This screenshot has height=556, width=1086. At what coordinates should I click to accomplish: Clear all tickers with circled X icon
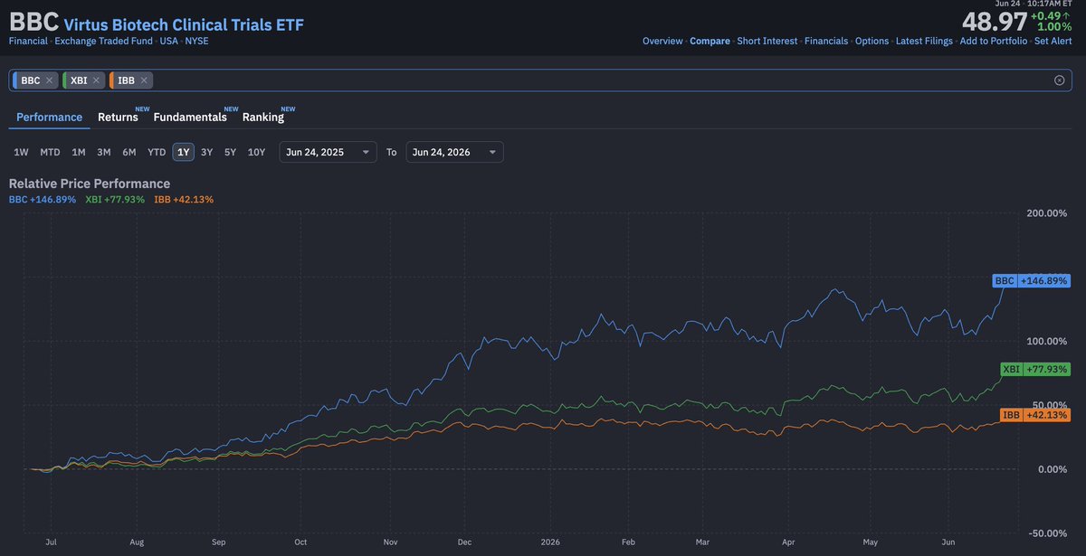point(1060,80)
